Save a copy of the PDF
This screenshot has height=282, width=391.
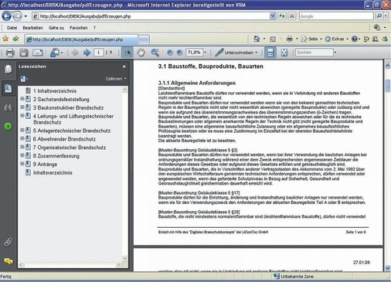pyautogui.click(x=24, y=53)
